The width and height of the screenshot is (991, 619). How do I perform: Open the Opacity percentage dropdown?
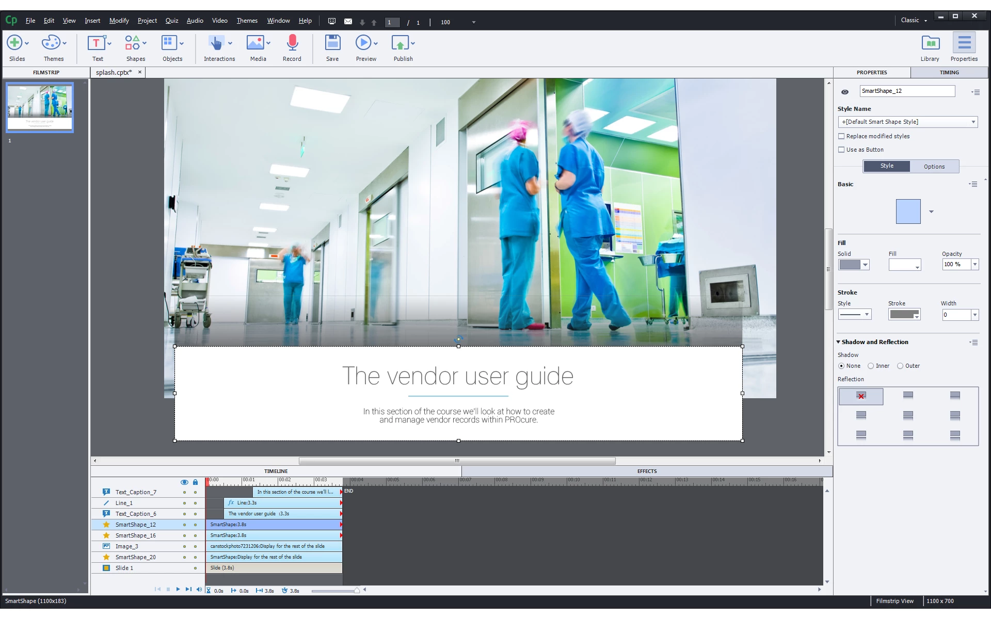[x=975, y=265]
